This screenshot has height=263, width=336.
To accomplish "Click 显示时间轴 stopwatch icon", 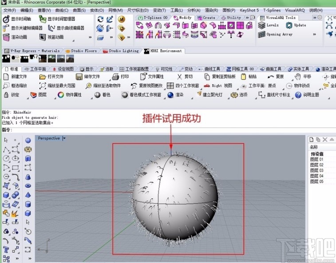I will tap(6, 19).
